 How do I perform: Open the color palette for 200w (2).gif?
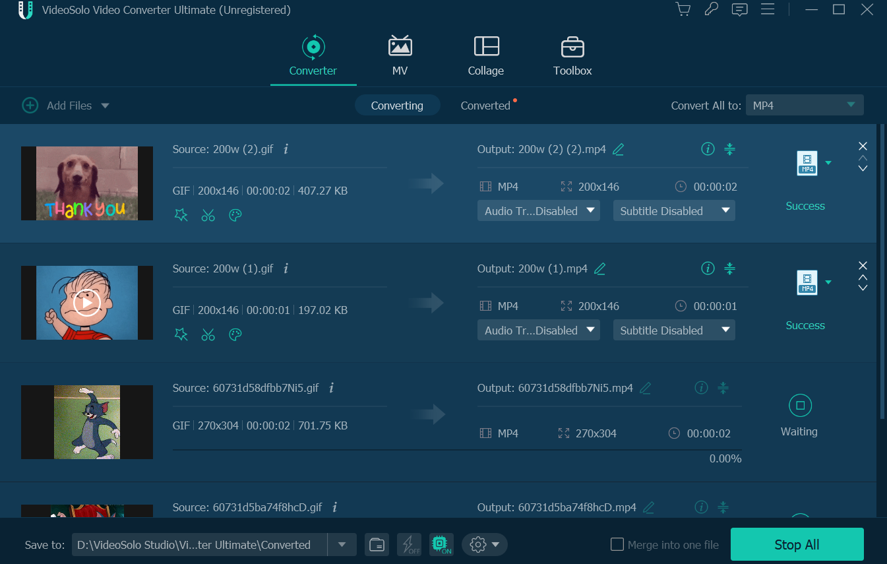235,215
